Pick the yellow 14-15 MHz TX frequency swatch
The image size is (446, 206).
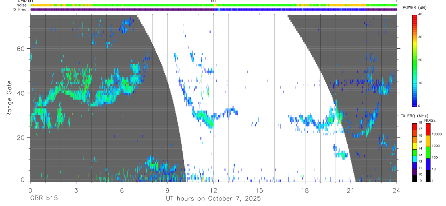[414, 146]
